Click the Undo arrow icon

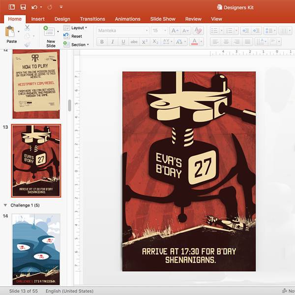[x=34, y=7]
